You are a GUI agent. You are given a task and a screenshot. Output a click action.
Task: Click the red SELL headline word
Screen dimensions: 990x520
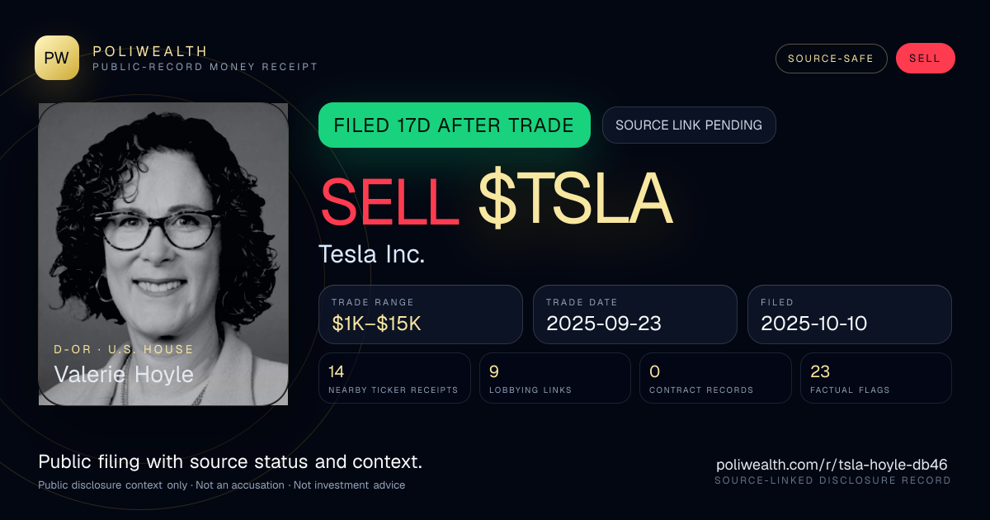click(389, 201)
